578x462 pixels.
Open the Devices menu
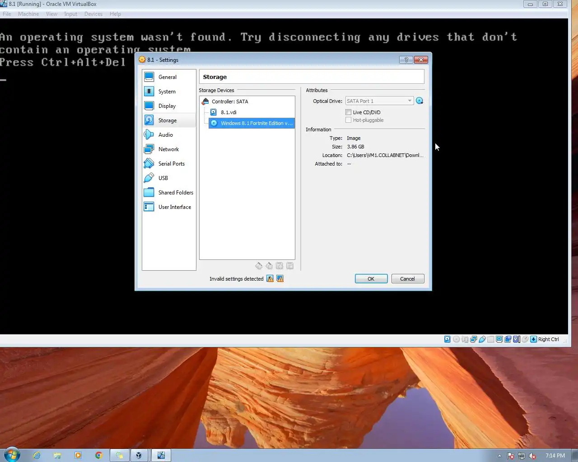click(x=93, y=14)
